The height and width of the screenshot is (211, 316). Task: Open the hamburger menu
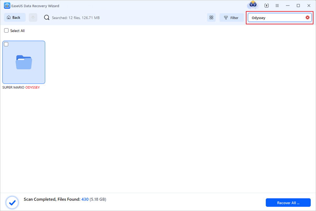point(277,6)
